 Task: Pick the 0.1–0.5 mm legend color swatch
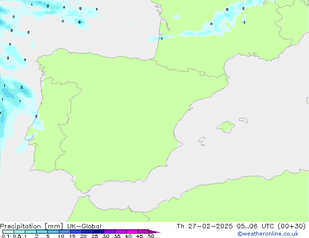(x=8, y=232)
